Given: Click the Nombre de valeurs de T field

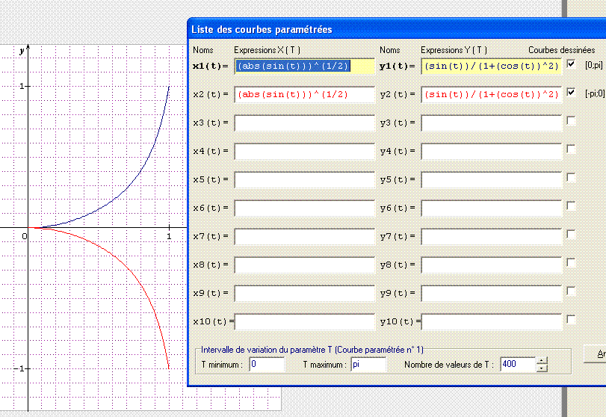Looking at the screenshot, I should pos(518,365).
